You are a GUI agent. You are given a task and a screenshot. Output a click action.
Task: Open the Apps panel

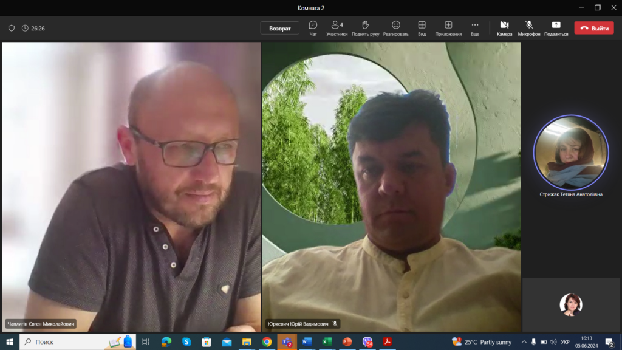pyautogui.click(x=448, y=28)
